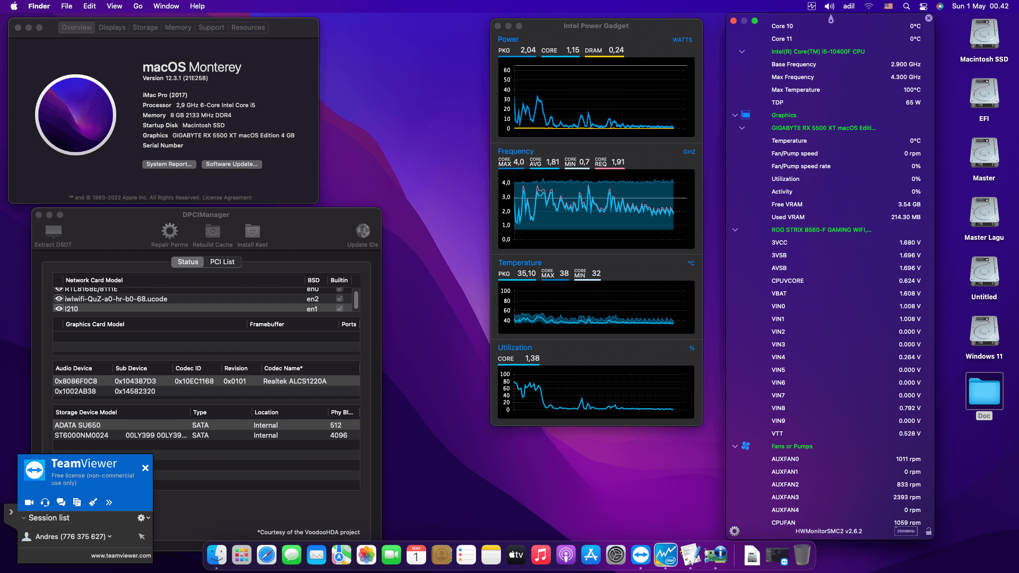
Task: Toggle the lock icon in HWMonitorSMC2
Action: (929, 531)
